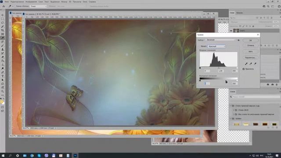Expand the Стили 2019 folder

[x=234, y=110]
